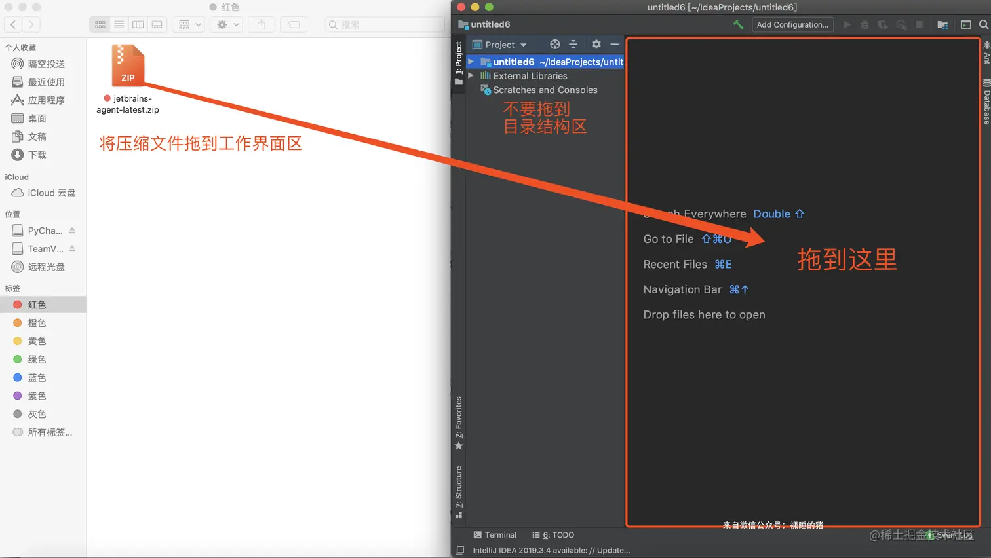This screenshot has height=558, width=991.
Task: Expand External Libraries node
Action: 471,75
